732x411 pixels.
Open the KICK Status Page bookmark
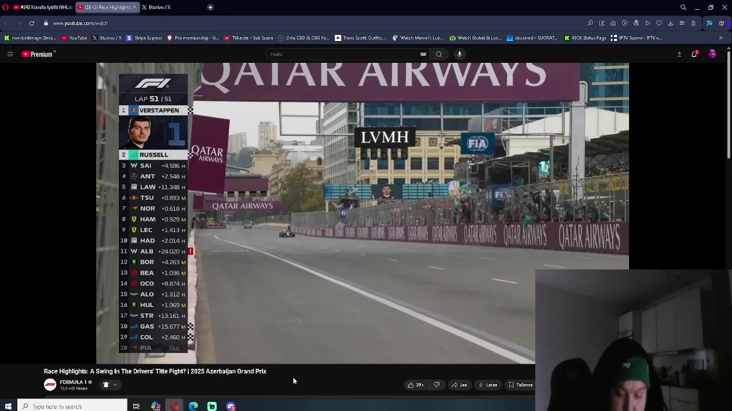tap(585, 38)
